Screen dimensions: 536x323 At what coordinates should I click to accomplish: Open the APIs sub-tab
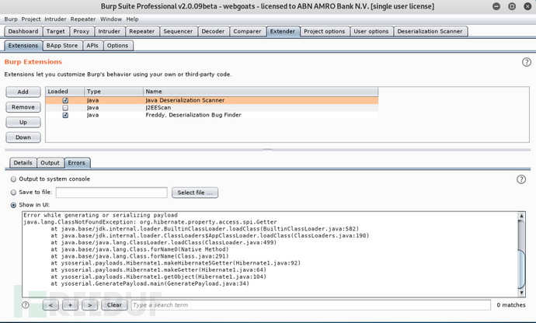(x=92, y=46)
